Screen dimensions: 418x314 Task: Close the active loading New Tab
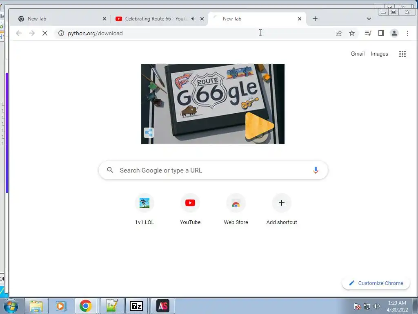(x=300, y=19)
